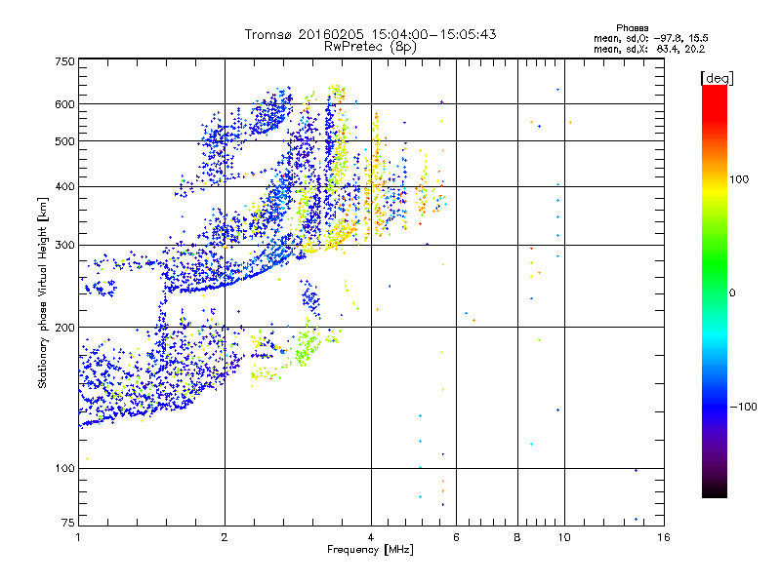Viewport: 781px width, 585px height.
Task: Click the y-axis label '500'
Action: click(64, 141)
